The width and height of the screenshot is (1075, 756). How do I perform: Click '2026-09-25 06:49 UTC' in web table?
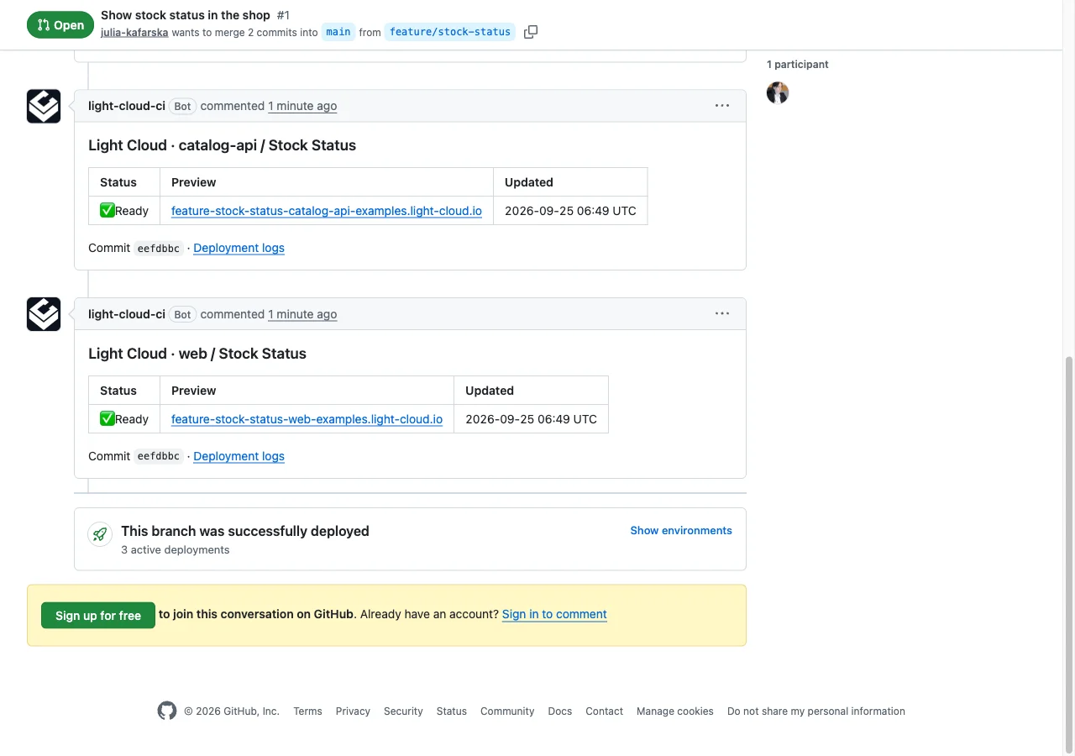531,419
